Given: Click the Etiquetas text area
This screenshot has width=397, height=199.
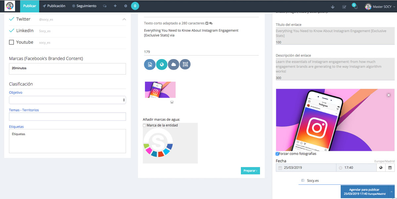Looking at the screenshot, I should click(x=67, y=141).
